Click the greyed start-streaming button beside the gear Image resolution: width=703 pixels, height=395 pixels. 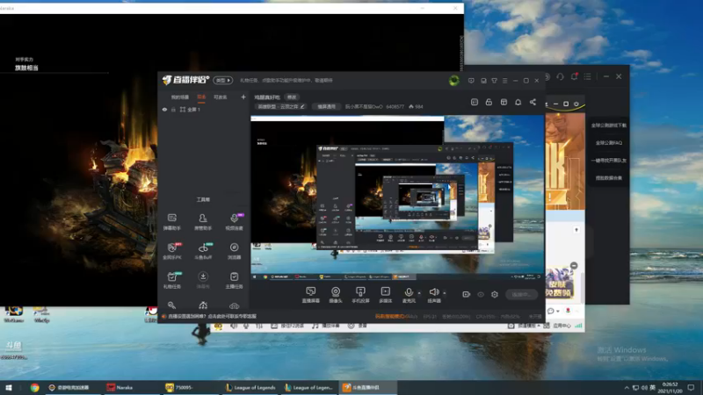[521, 294]
